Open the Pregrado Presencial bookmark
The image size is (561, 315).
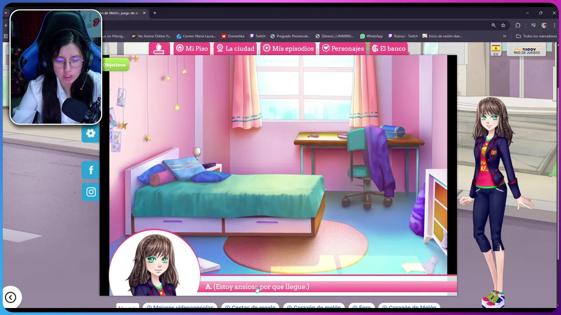(291, 36)
